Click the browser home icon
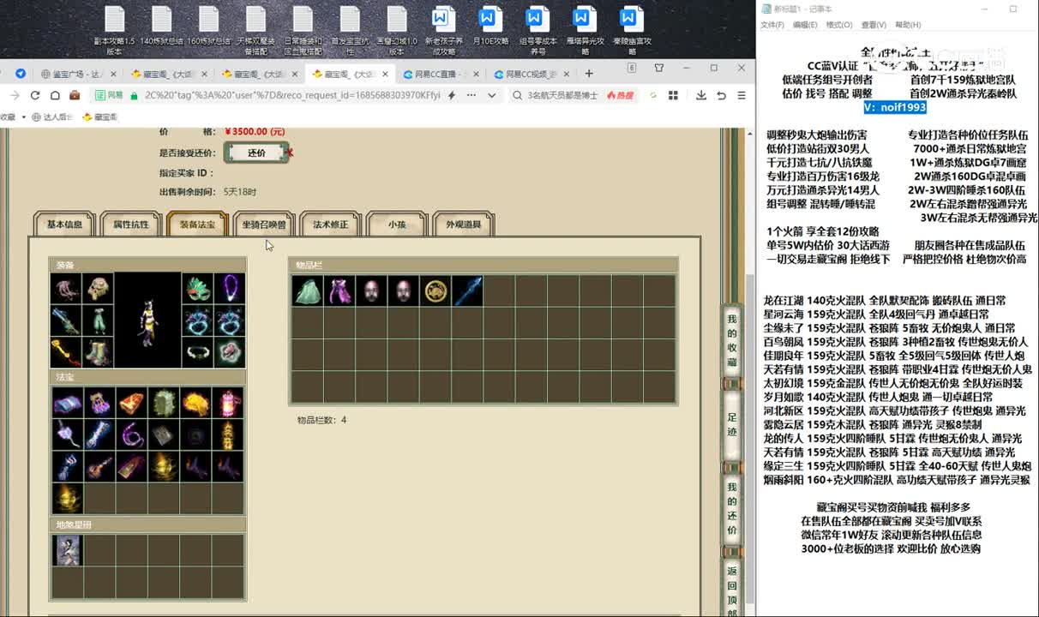1039x617 pixels. pos(55,95)
